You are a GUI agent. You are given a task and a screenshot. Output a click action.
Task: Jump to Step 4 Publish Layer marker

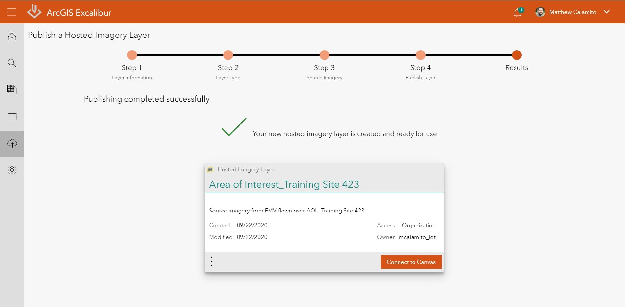pos(420,55)
